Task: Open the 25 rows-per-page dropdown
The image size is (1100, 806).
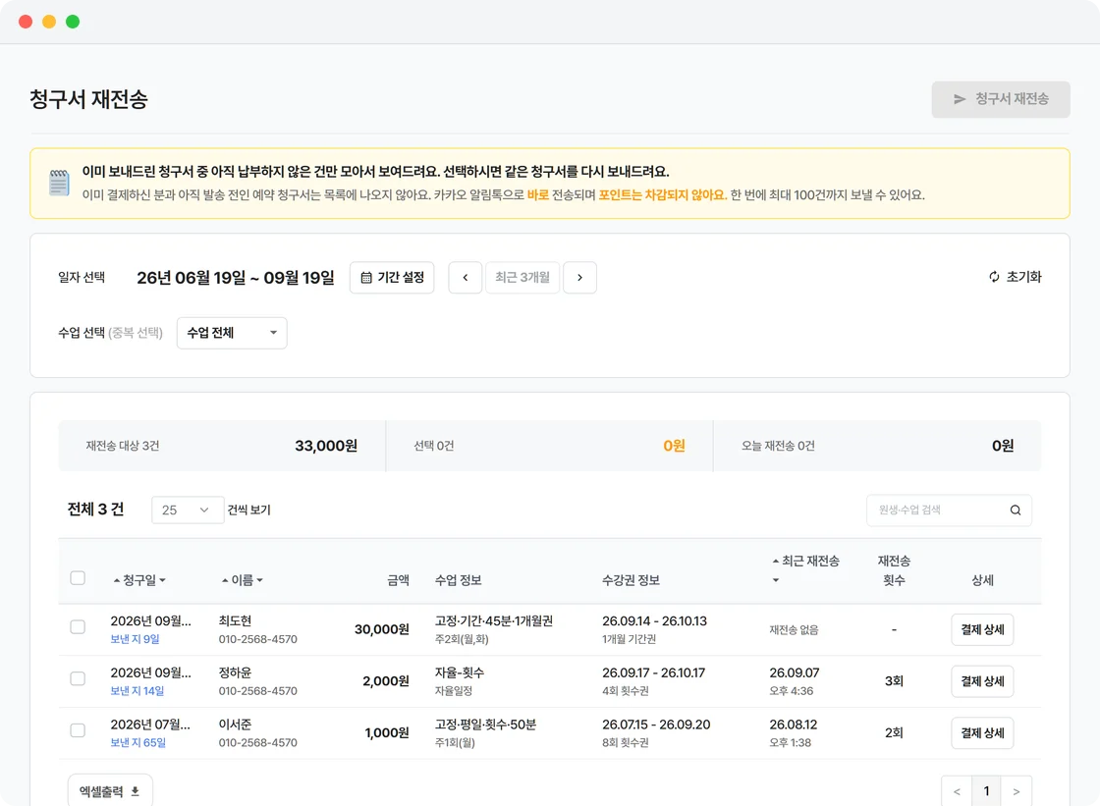Action: tap(188, 510)
